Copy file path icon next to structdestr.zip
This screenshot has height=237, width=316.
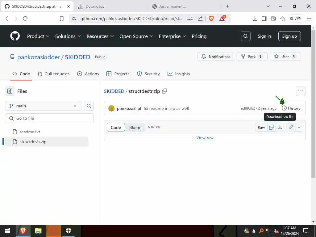click(x=164, y=91)
